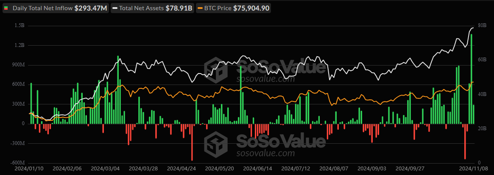Select the deepest red outflow bar near 2024/04/24
Image resolution: width=494 pixels, height=175 pixels.
tap(192, 142)
